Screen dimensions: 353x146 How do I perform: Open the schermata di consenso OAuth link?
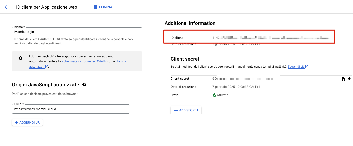pos(84,61)
